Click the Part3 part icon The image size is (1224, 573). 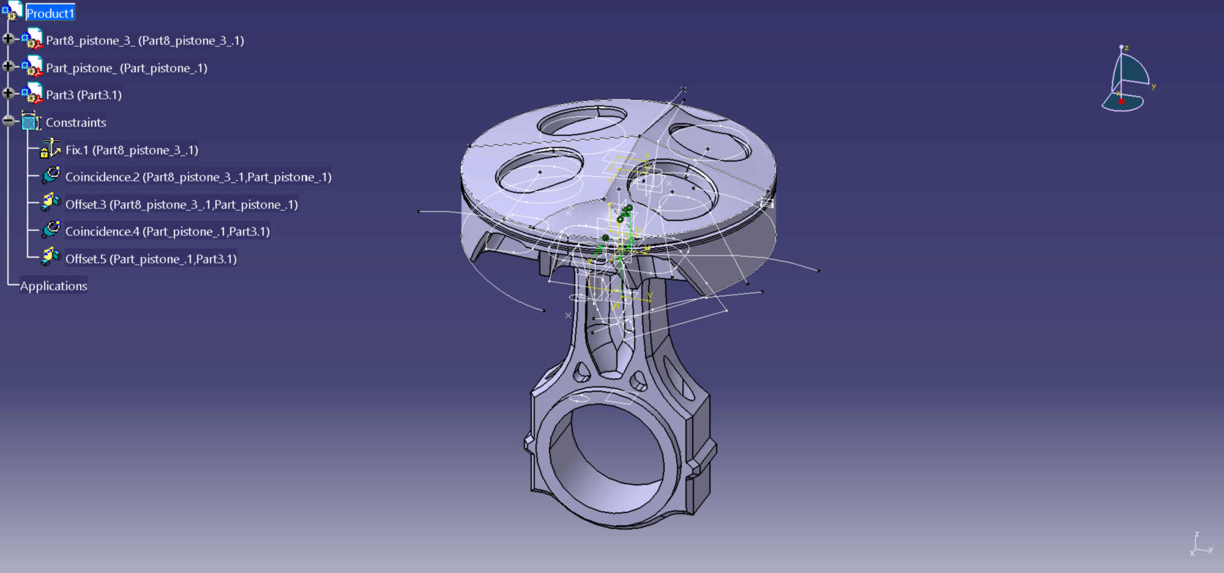click(32, 94)
